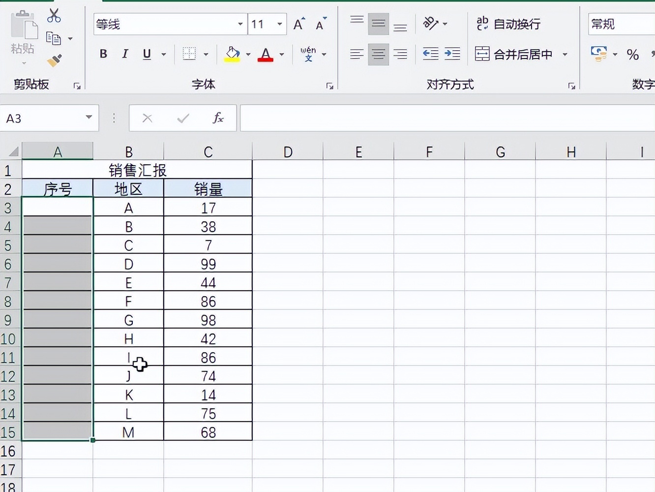Click the 序号 header cell

pyautogui.click(x=58, y=189)
